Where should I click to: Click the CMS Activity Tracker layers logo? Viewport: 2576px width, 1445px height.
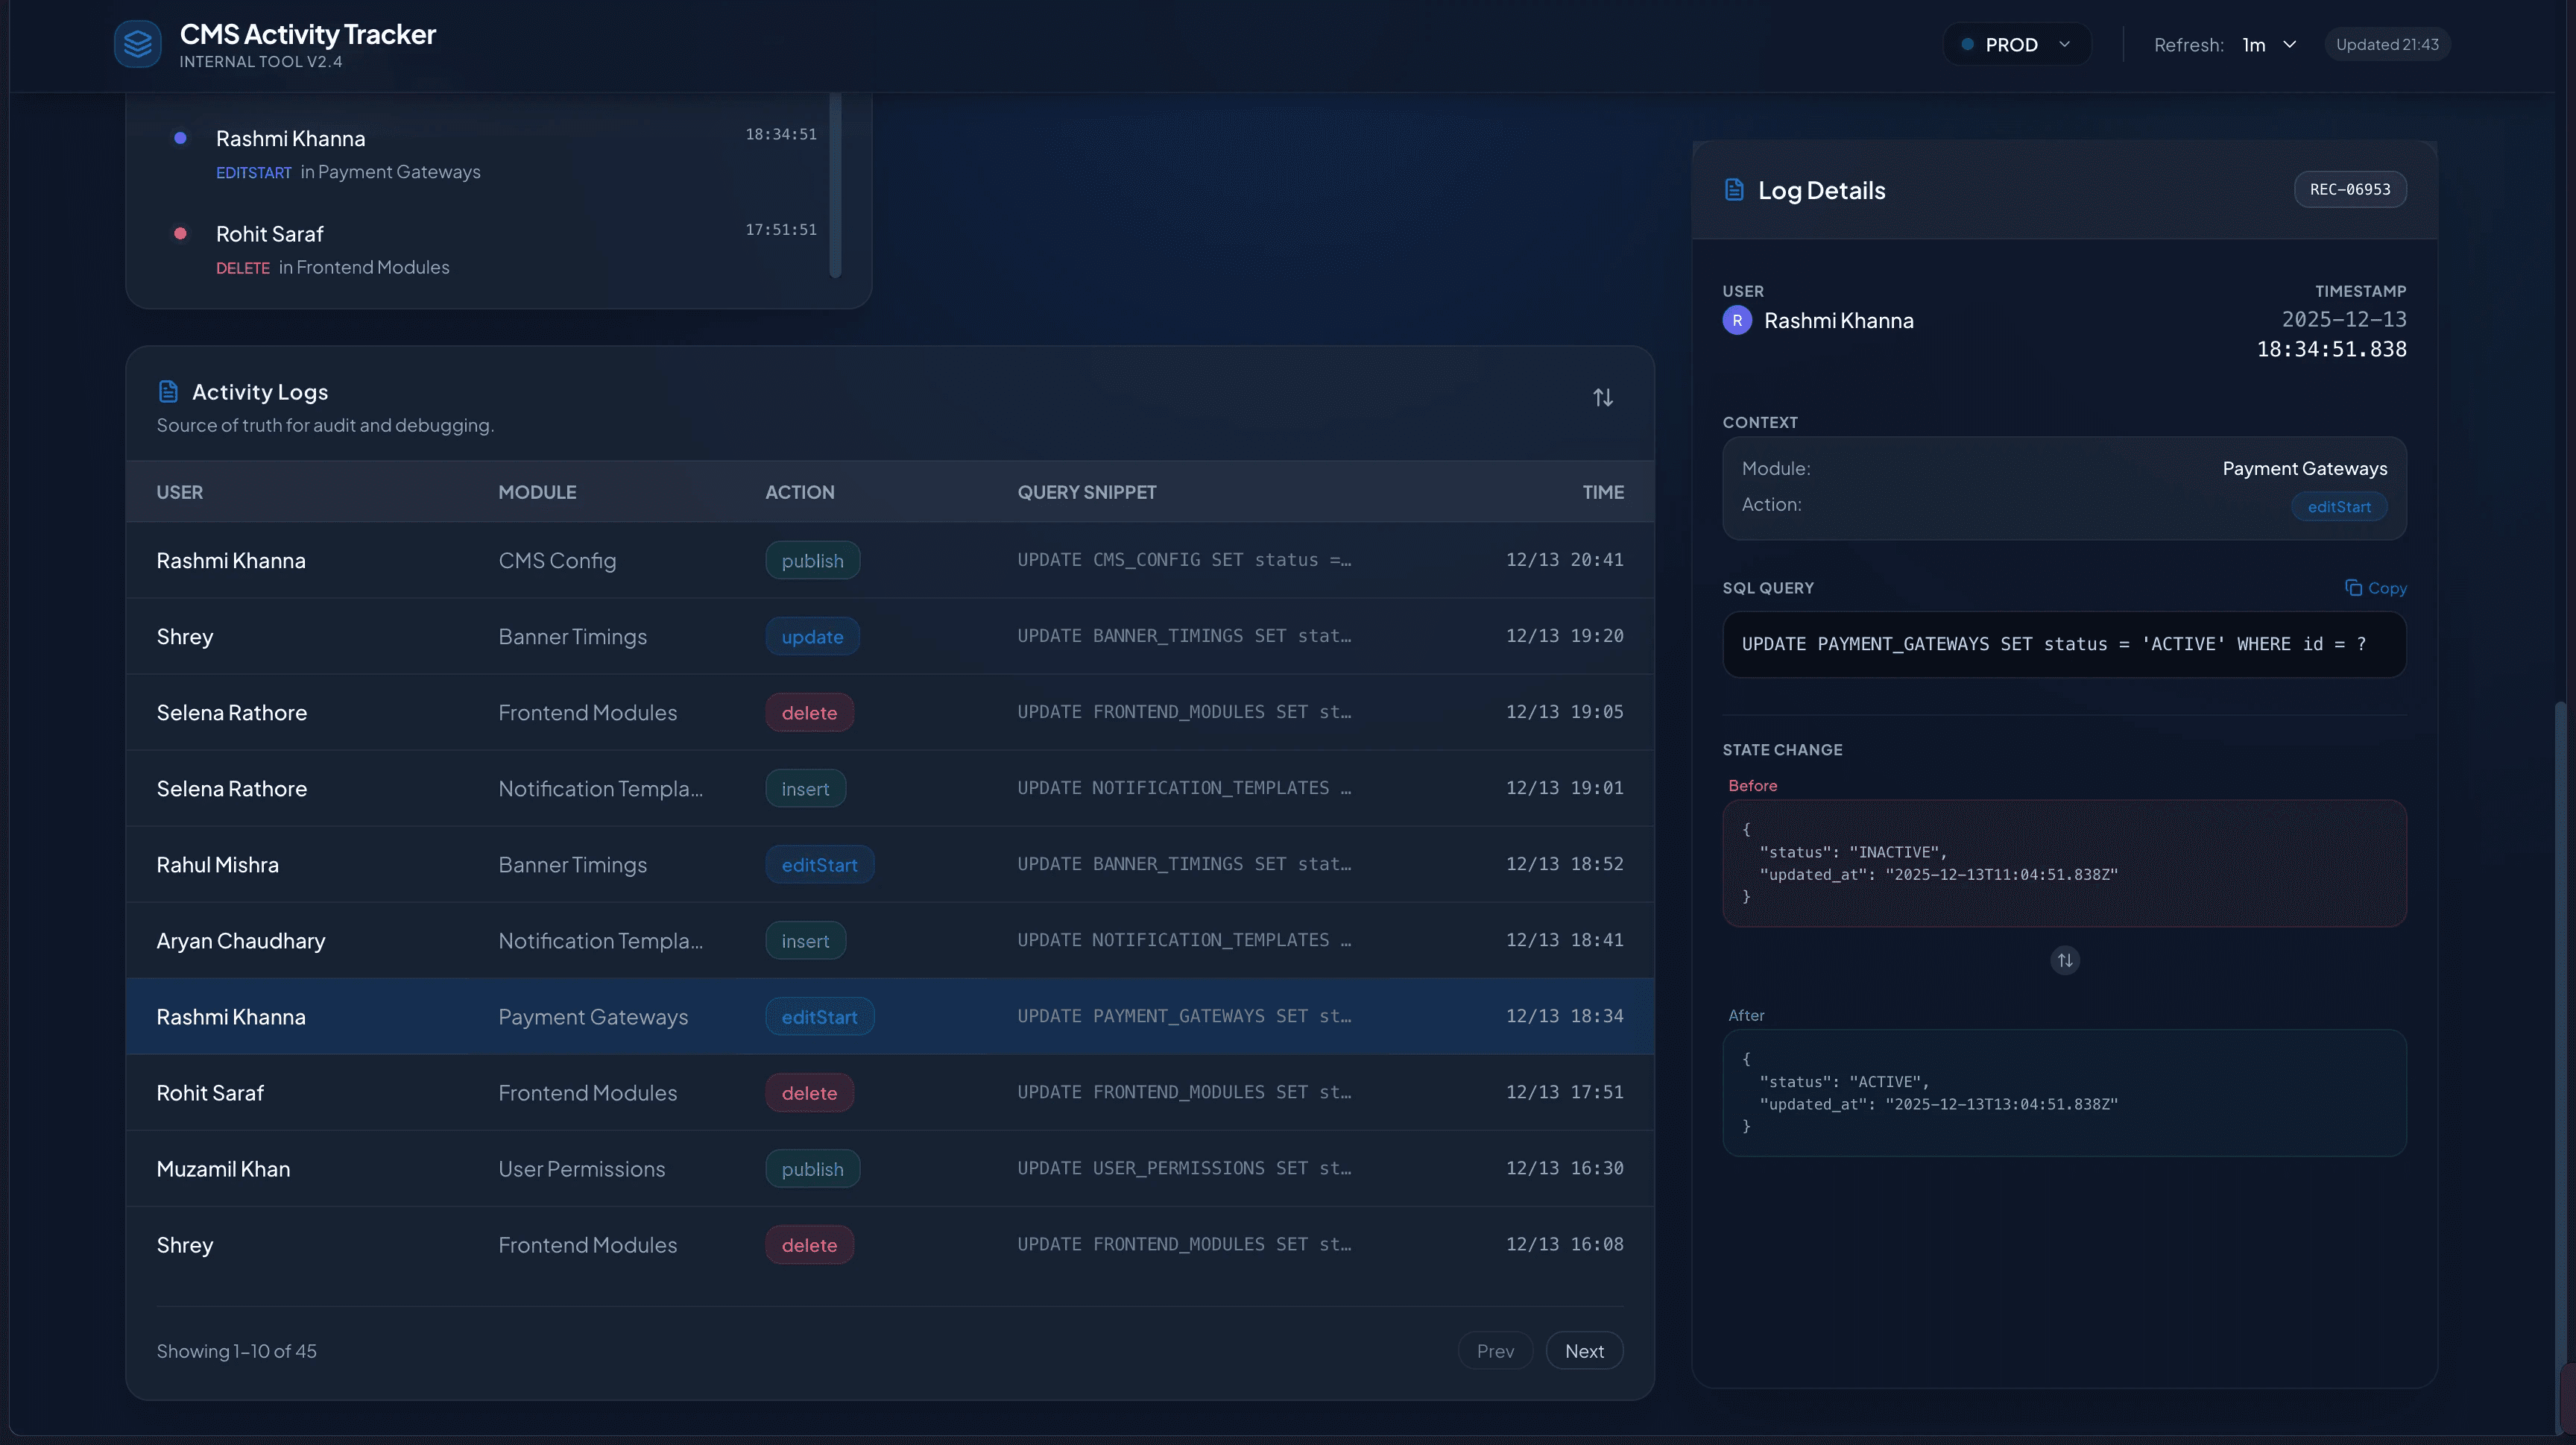pyautogui.click(x=137, y=44)
